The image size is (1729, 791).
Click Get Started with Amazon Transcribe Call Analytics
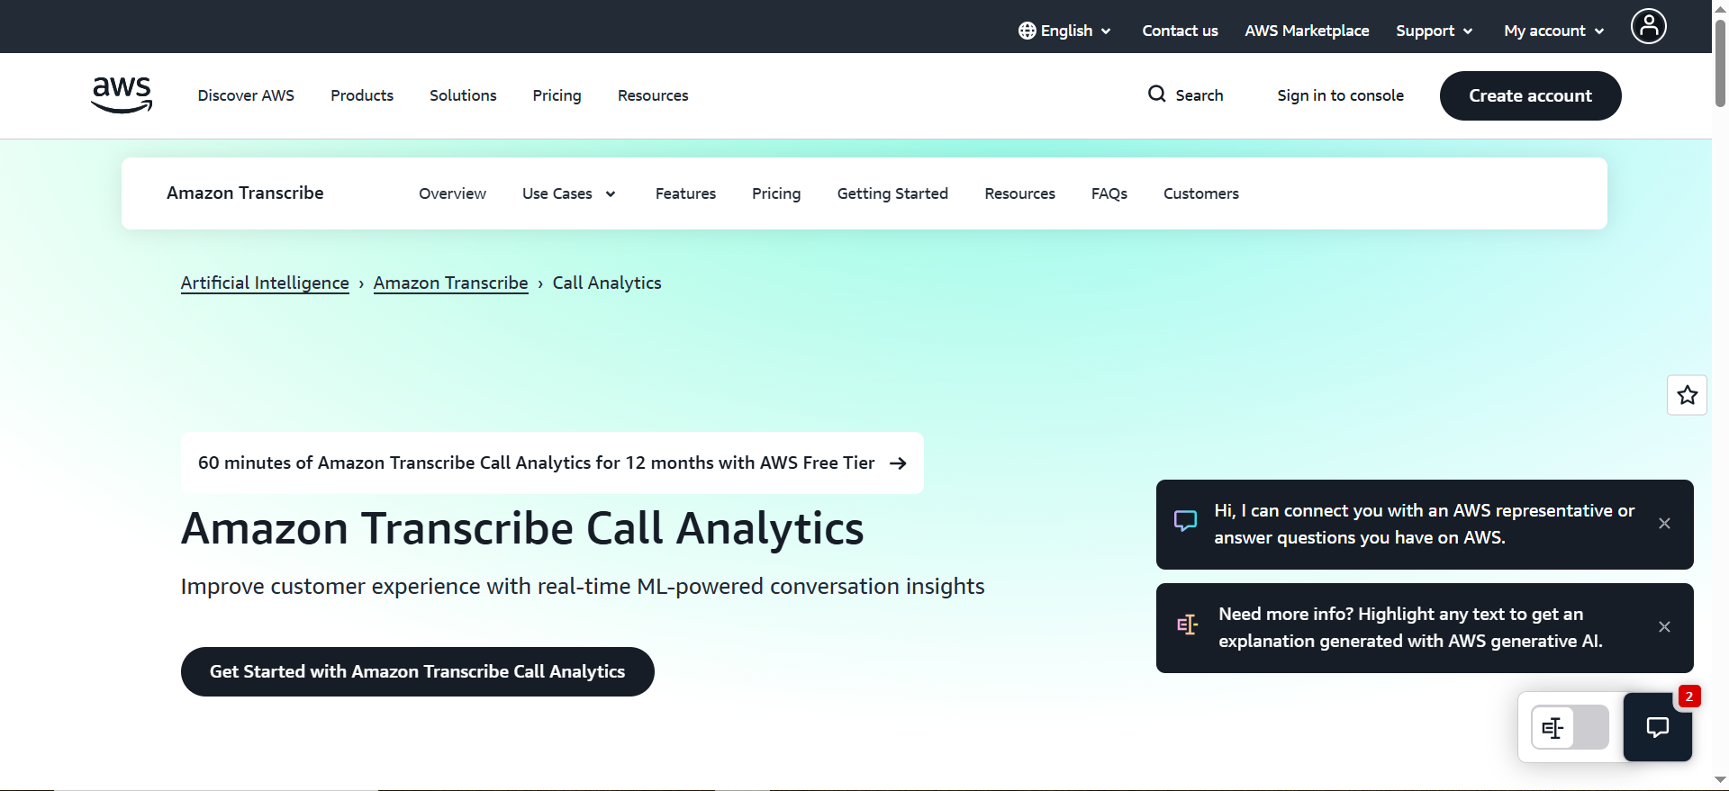(x=417, y=671)
